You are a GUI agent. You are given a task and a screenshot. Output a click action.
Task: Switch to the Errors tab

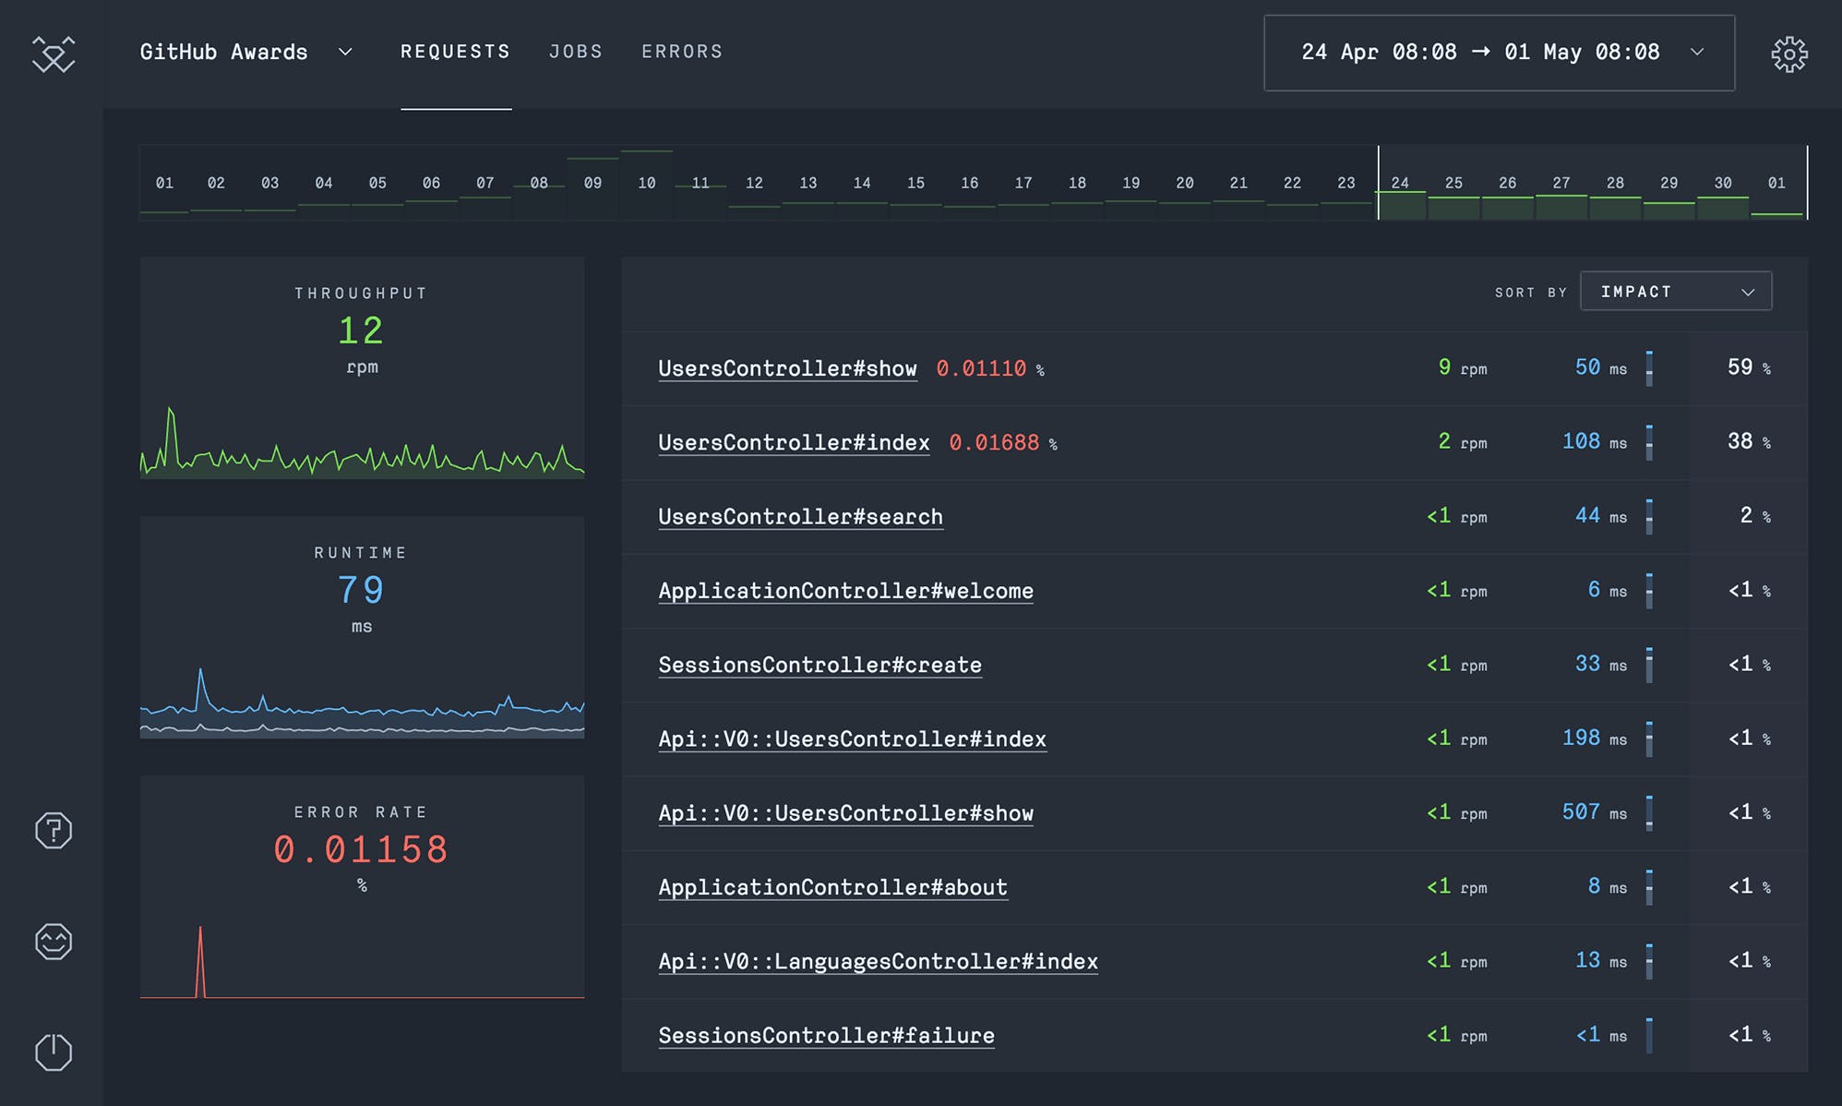coord(682,52)
